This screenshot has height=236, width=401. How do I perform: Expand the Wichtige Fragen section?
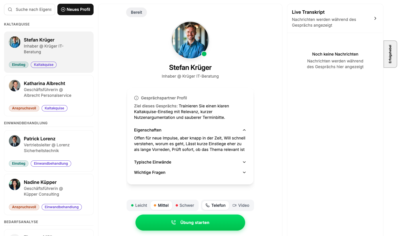point(244,172)
